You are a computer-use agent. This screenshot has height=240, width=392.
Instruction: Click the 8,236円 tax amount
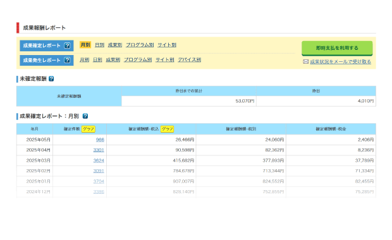[x=365, y=150]
